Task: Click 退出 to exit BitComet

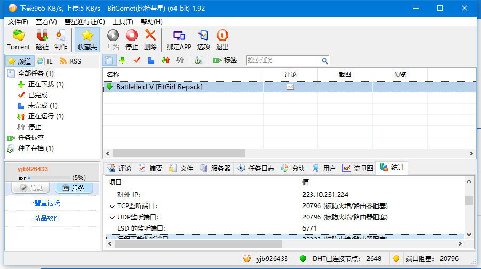Action: click(x=222, y=40)
